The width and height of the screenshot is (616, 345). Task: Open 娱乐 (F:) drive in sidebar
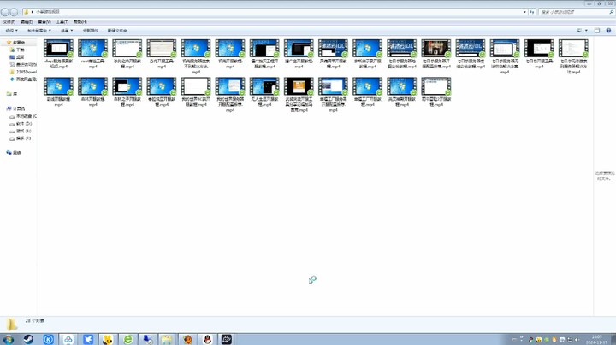tap(21, 138)
